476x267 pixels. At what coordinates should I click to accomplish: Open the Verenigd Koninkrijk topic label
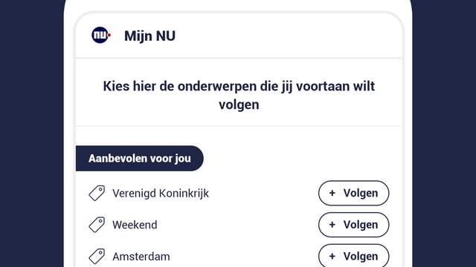[x=161, y=193]
